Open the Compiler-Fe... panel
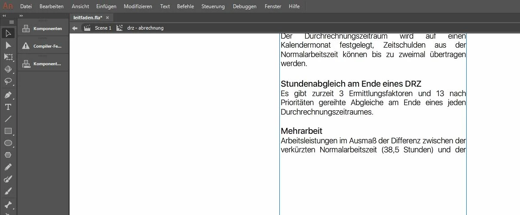The image size is (520, 215). pos(43,45)
